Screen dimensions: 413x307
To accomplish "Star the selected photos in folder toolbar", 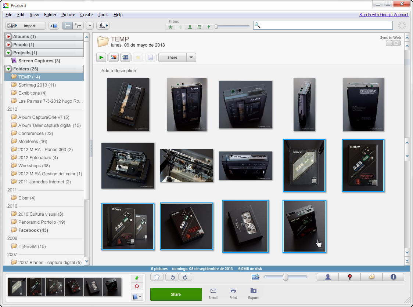I will click(x=138, y=57).
